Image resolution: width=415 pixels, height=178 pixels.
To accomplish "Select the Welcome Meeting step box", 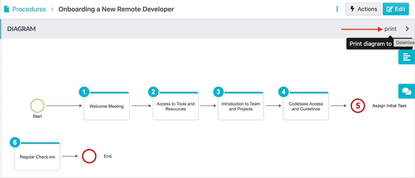I will 106,106.
